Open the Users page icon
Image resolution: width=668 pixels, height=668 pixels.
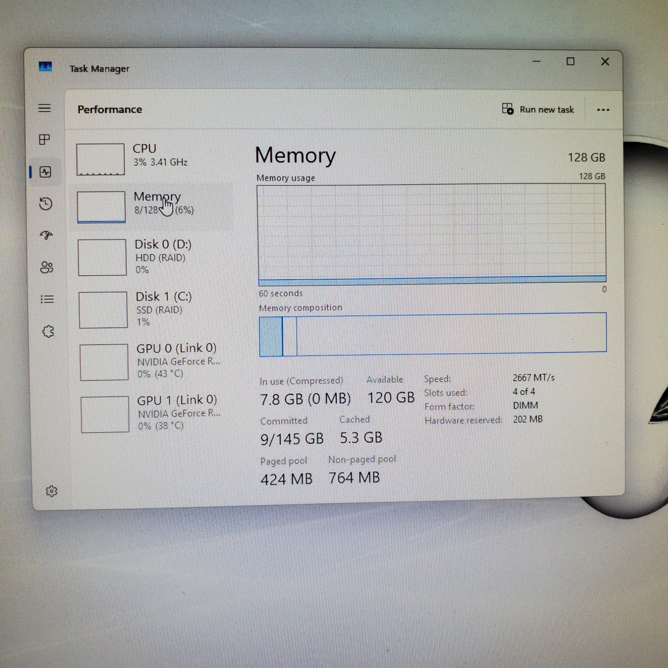coord(47,267)
